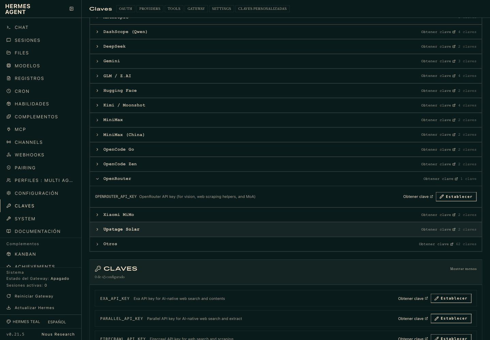Switch to the OAUTH tab

click(x=126, y=8)
